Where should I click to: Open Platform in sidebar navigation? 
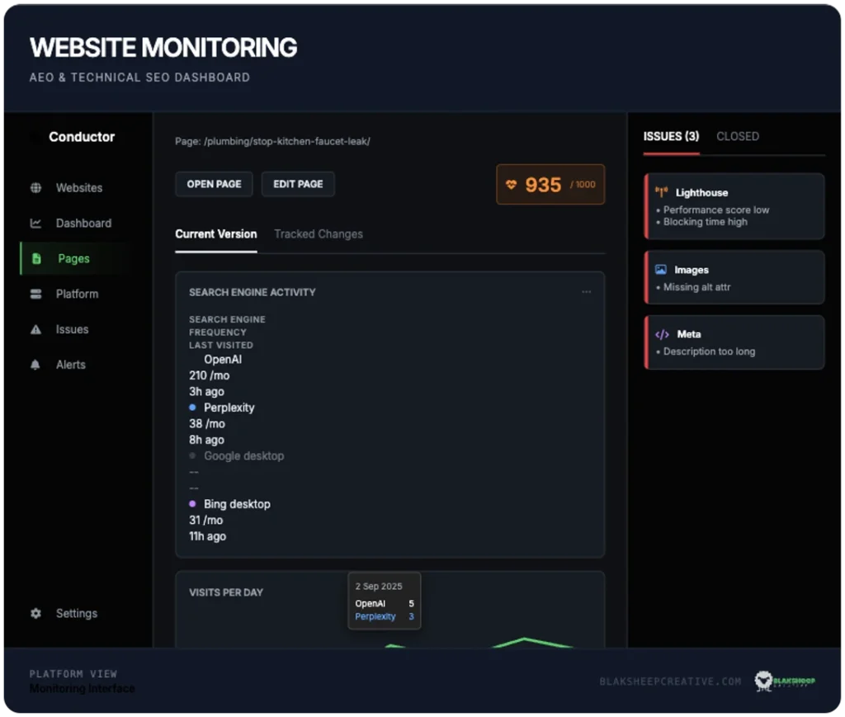coord(77,294)
